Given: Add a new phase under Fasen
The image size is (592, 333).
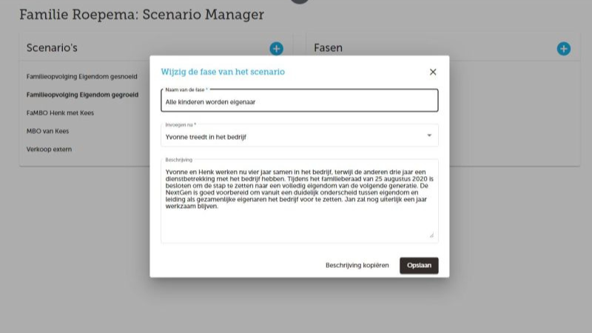Looking at the screenshot, I should [x=563, y=49].
